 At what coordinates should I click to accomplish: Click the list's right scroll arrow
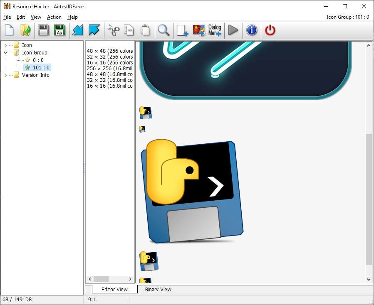click(130, 279)
